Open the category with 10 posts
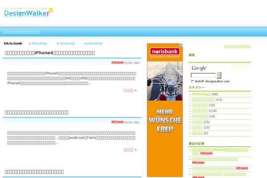This screenshot has width=267, height=178. (x=200, y=117)
